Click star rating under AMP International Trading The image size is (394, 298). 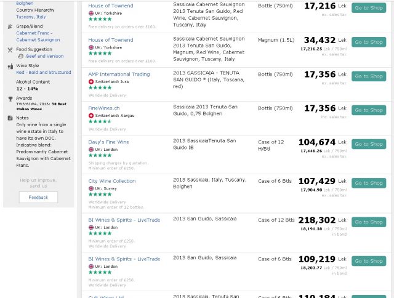pyautogui.click(x=100, y=87)
